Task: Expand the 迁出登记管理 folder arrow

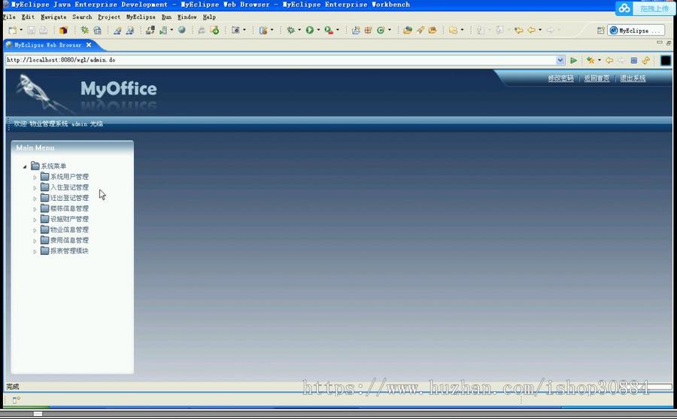Action: click(x=35, y=199)
